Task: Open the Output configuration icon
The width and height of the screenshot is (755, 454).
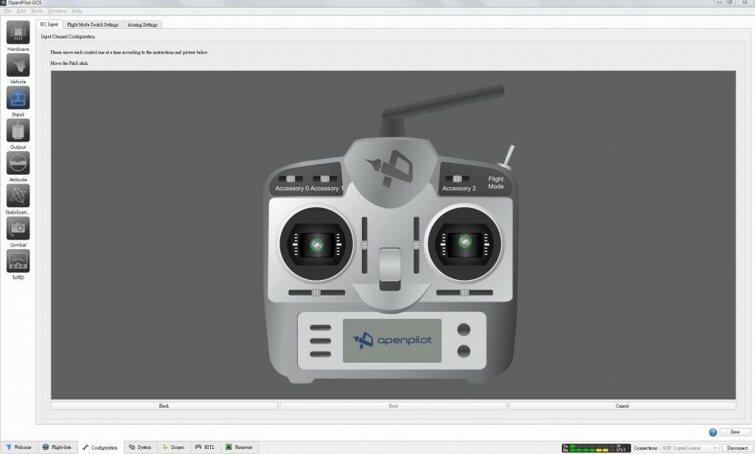Action: (x=18, y=131)
